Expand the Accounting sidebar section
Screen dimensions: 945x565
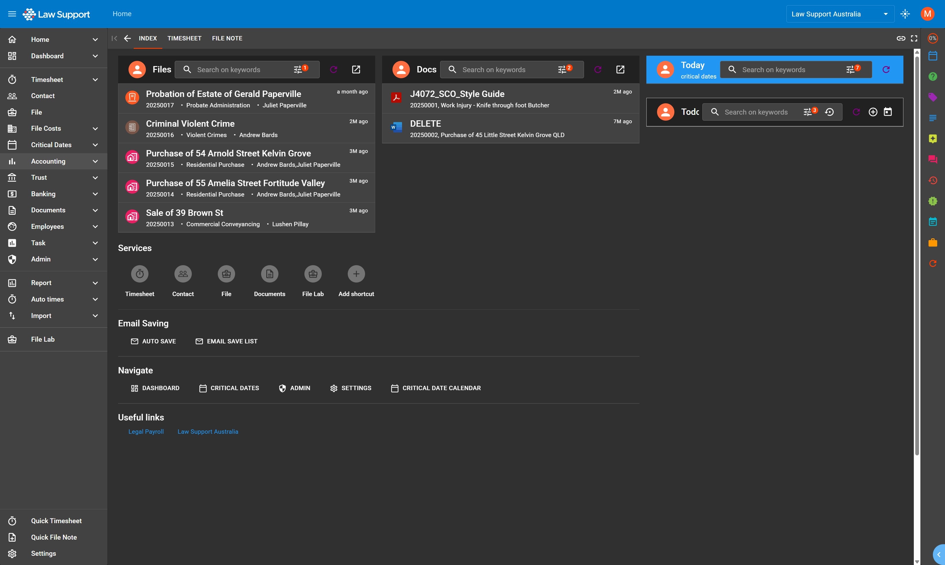(95, 161)
